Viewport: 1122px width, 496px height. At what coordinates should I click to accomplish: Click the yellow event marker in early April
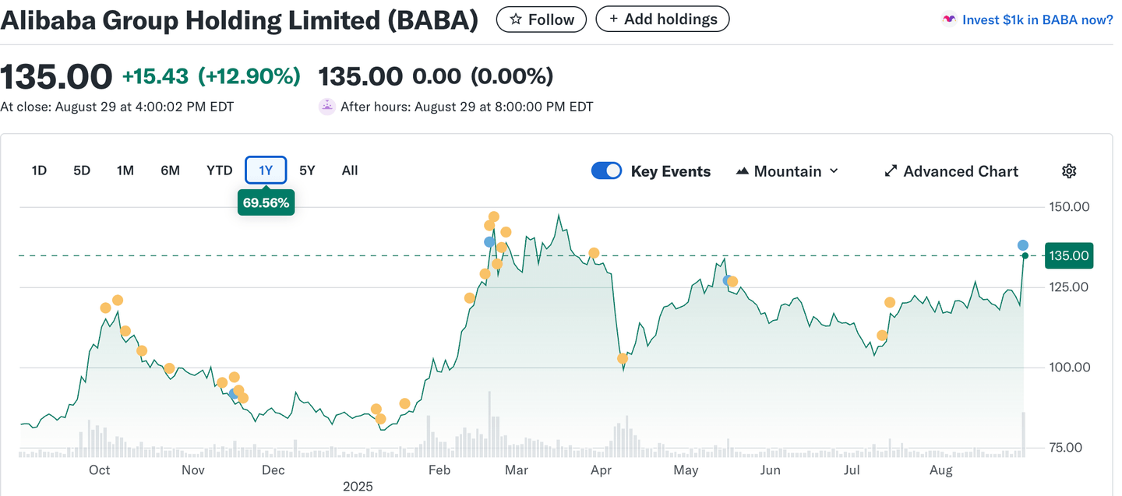(x=623, y=359)
